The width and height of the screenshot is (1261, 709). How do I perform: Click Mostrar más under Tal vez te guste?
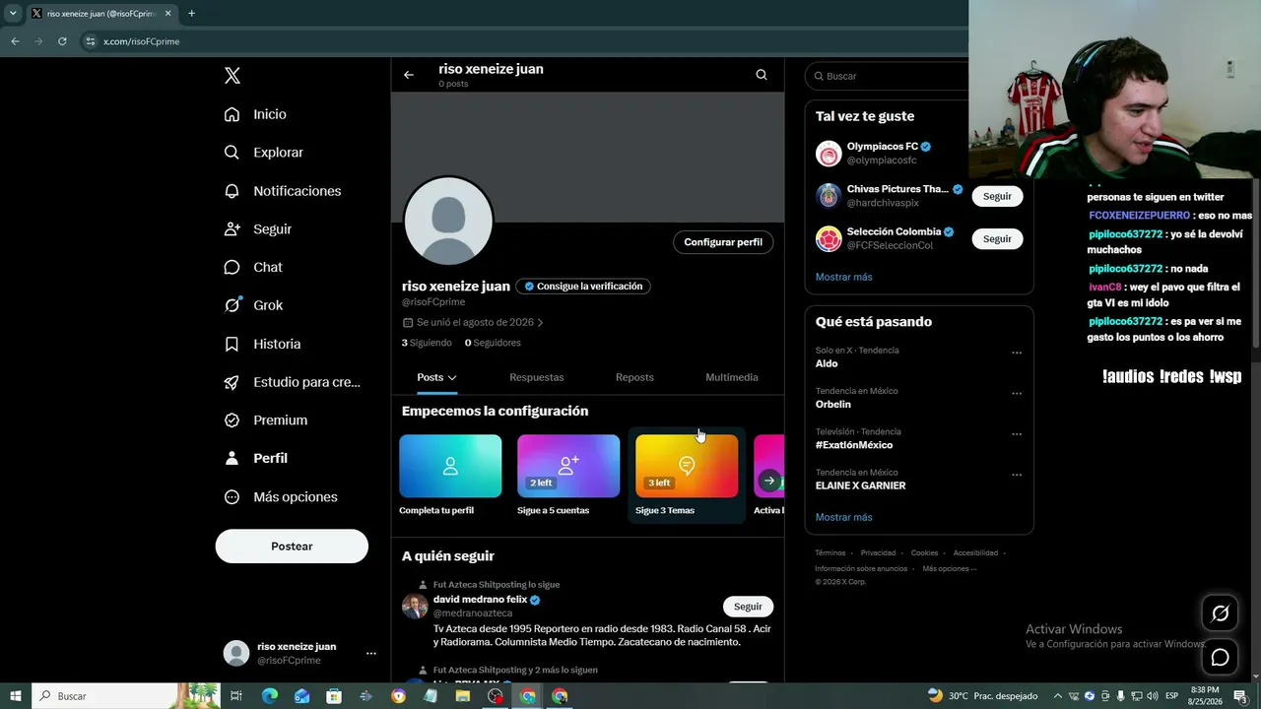click(844, 277)
